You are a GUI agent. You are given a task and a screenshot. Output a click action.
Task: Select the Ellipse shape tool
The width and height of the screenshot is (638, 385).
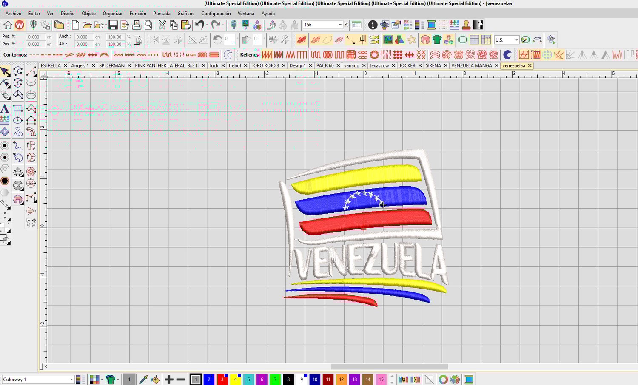tap(18, 120)
